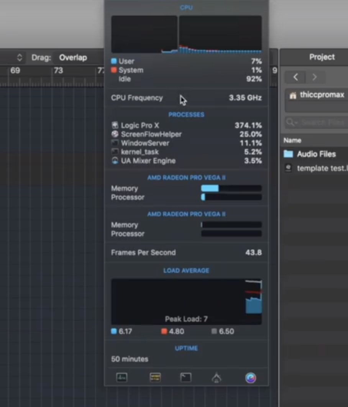This screenshot has width=348, height=407.
Task: Click the first Vega II Processor bar
Action: coord(231,197)
